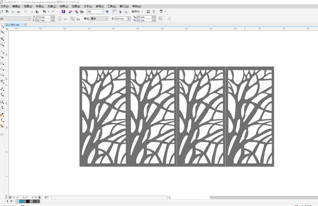Select the 页 1 page tab
This screenshot has height=206, width=318.
(x=46, y=197)
